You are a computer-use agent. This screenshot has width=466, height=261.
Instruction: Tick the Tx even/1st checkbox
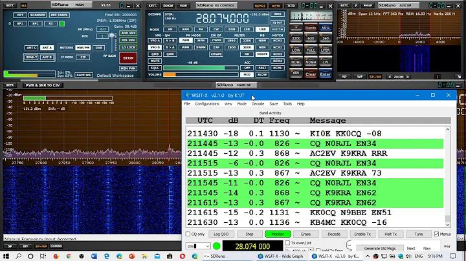[x=287, y=243]
